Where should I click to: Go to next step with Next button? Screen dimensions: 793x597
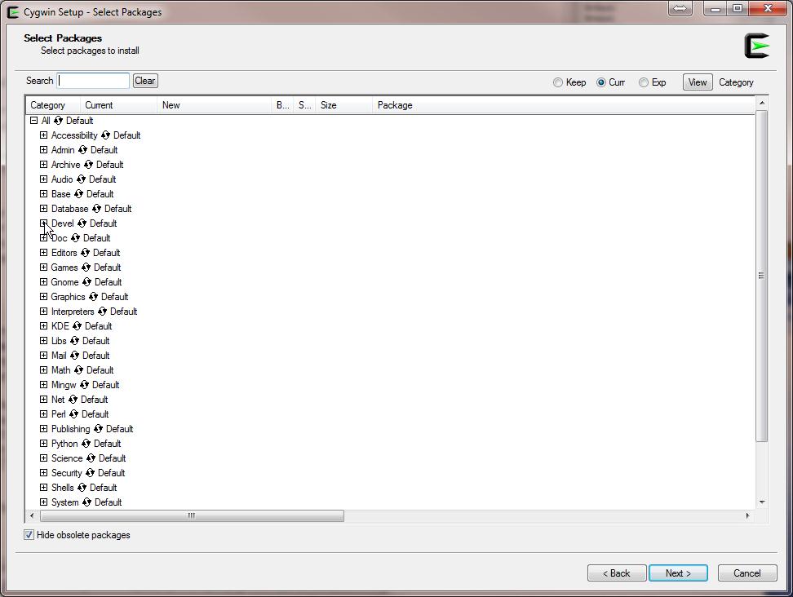coord(678,573)
